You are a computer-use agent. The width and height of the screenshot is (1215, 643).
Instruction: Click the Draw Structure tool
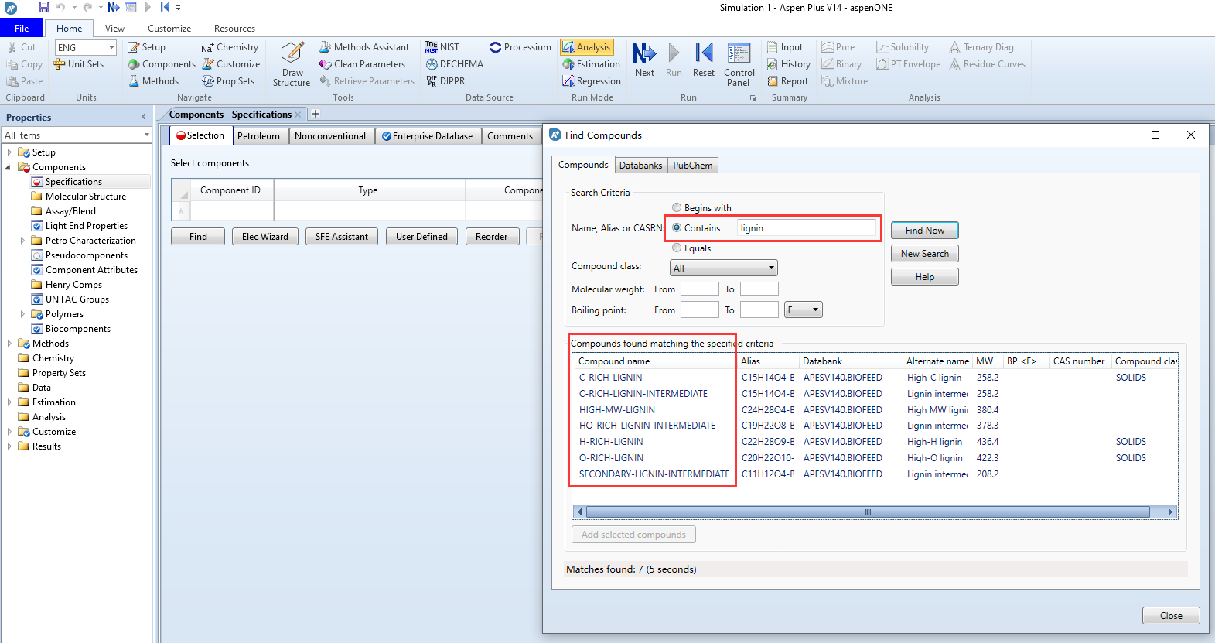(x=292, y=64)
